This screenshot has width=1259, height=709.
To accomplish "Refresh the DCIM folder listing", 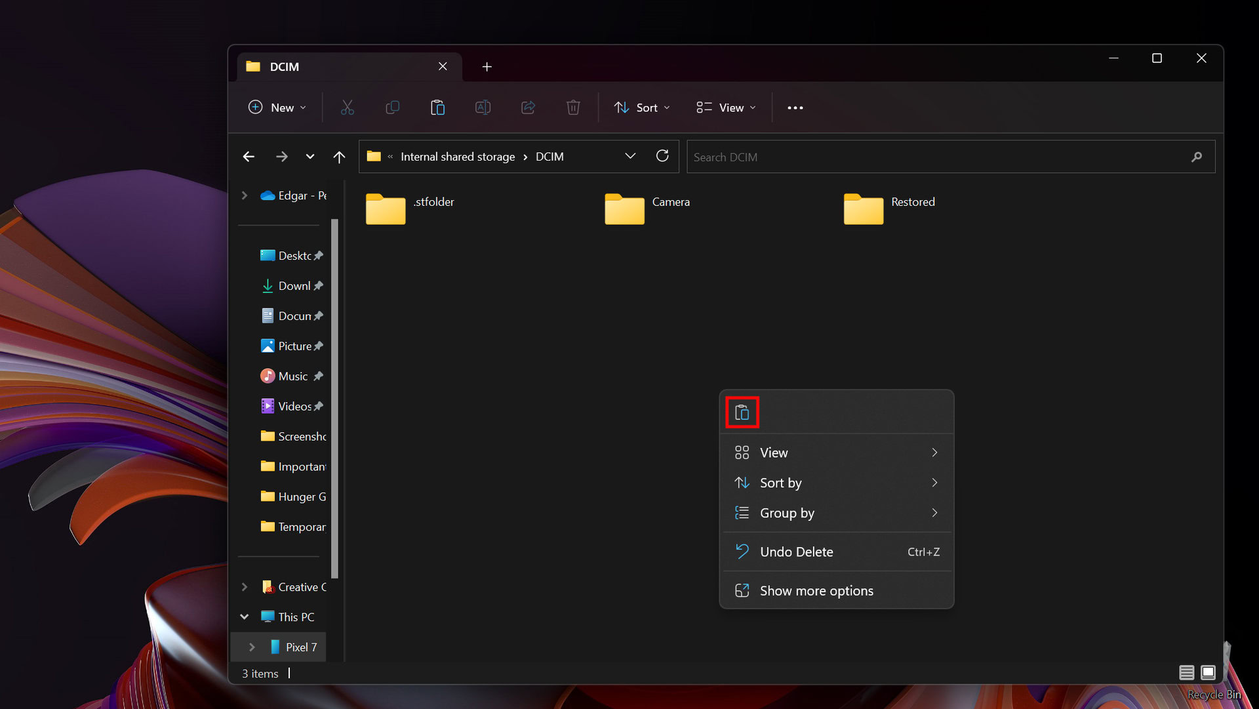I will pos(662,156).
